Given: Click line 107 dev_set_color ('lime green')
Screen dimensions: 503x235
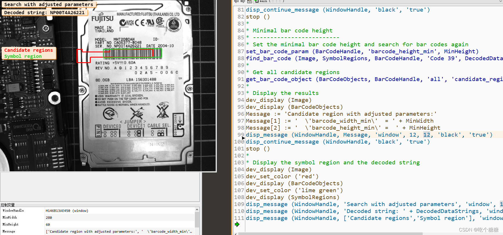Looking at the screenshot, I should [295, 190].
